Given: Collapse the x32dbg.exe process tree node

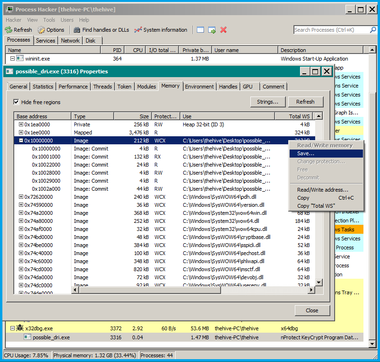Looking at the screenshot, I should coord(12,328).
